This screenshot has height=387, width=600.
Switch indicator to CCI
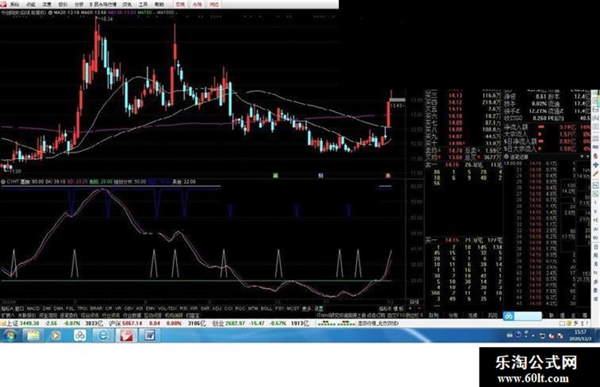[x=229, y=308]
